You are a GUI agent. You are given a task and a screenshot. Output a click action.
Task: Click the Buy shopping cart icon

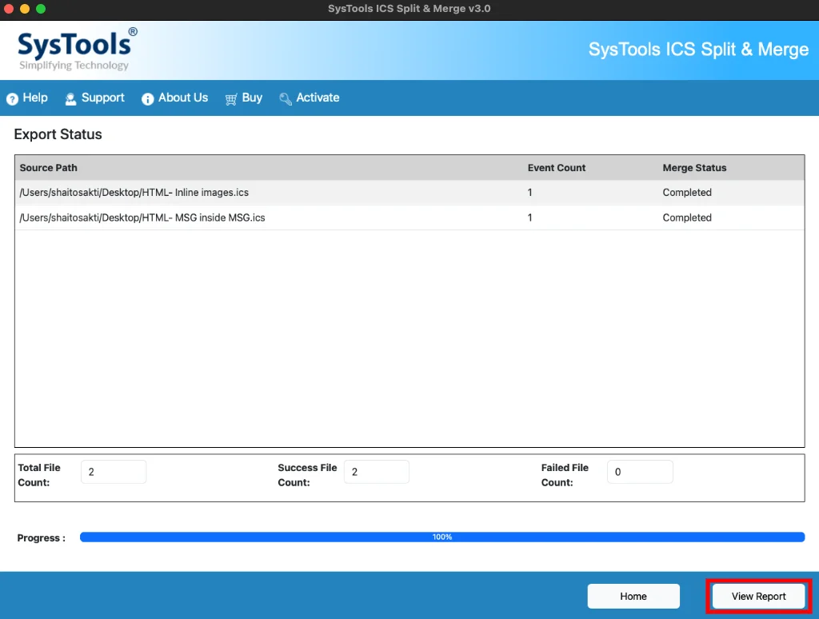click(x=231, y=98)
